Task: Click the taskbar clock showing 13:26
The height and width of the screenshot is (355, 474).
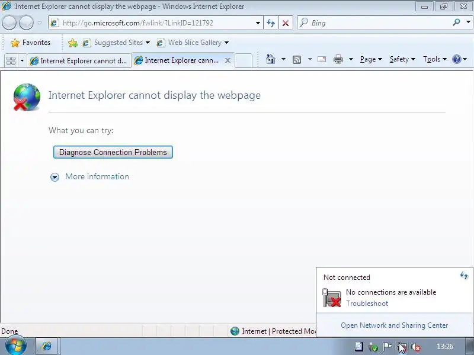Action: [x=445, y=347]
